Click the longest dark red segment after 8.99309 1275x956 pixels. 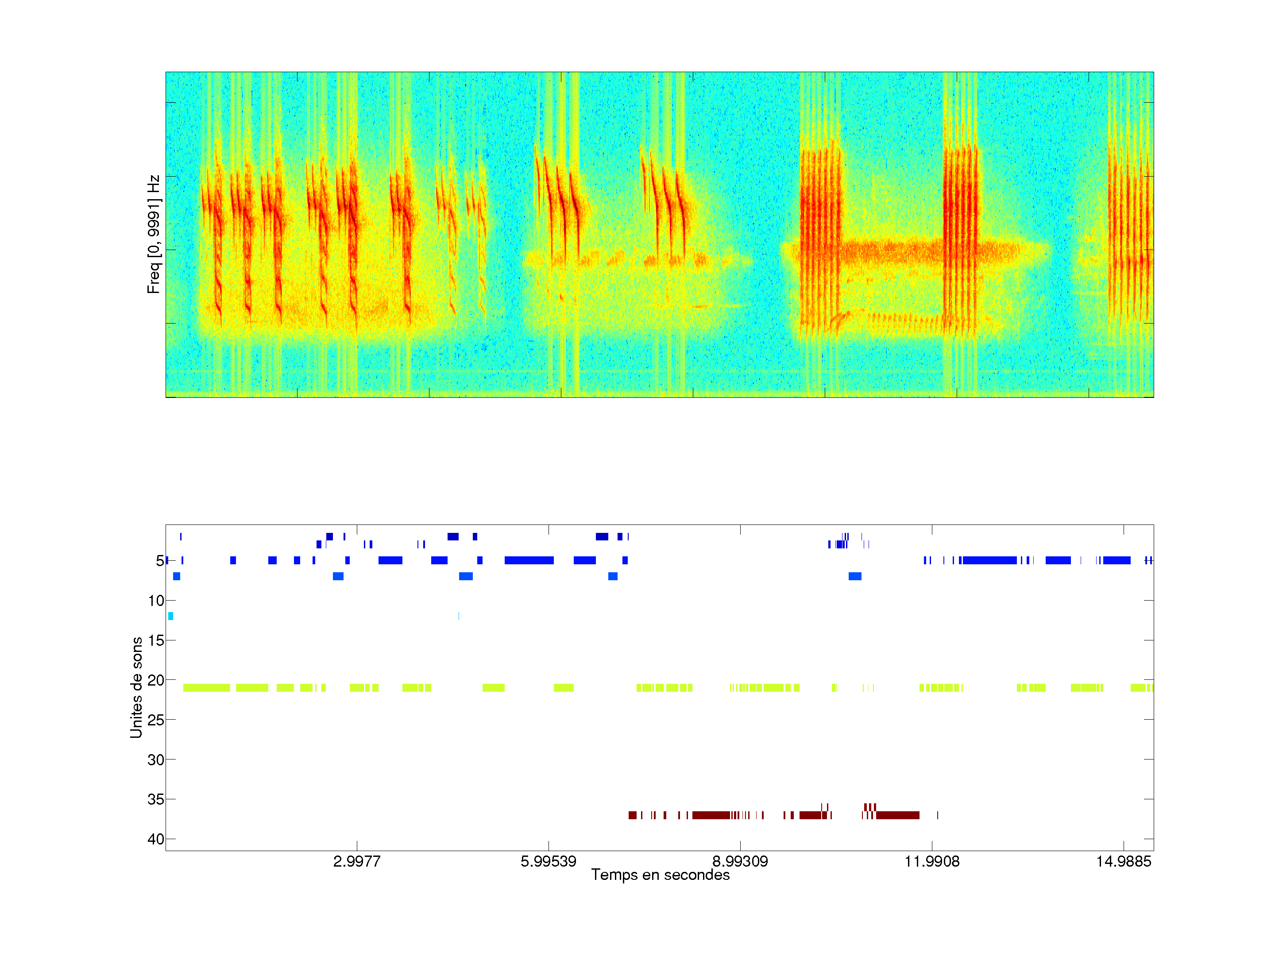click(x=897, y=815)
